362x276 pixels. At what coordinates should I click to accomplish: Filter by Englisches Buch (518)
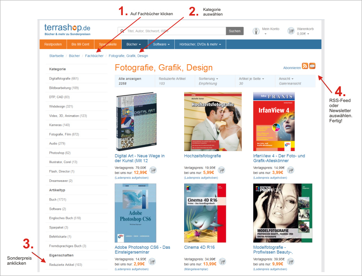click(x=65, y=218)
